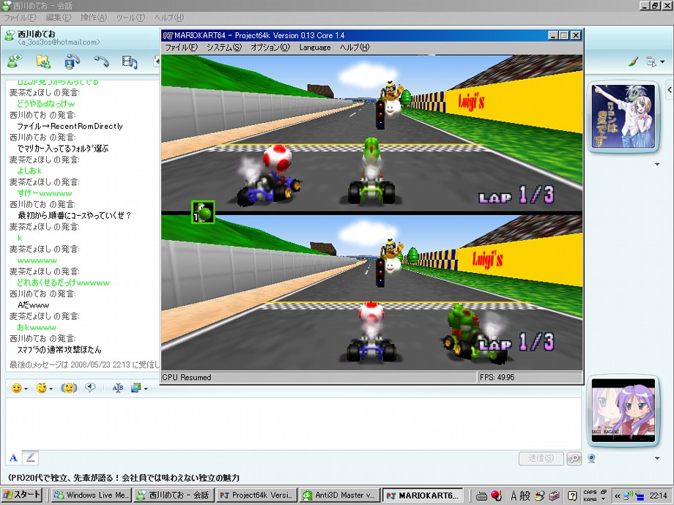The height and width of the screenshot is (505, 674).
Task: Switch to text input mode with the A icon
Action: tap(14, 457)
